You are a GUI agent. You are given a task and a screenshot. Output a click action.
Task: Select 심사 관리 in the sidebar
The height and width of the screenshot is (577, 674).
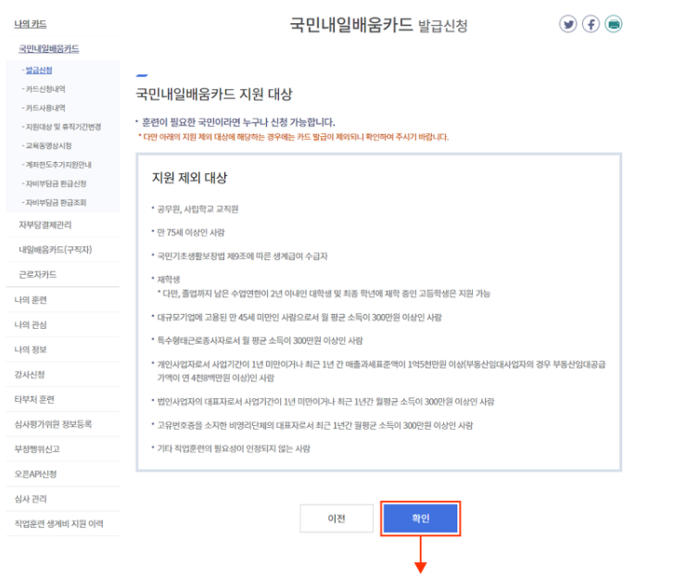click(31, 499)
